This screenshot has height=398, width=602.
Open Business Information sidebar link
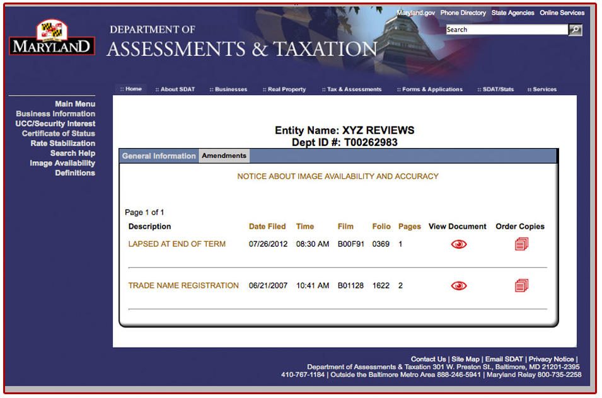[x=55, y=114]
